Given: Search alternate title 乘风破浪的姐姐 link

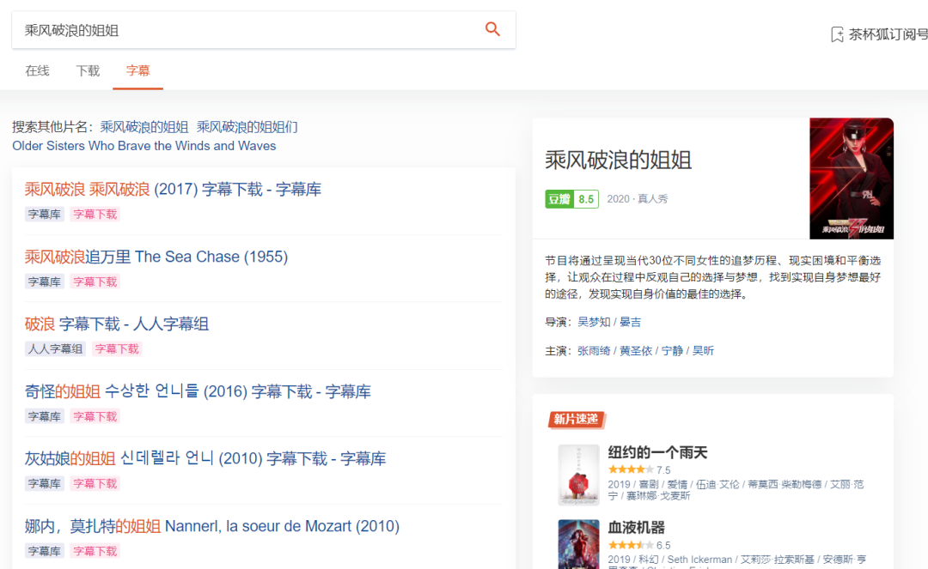Looking at the screenshot, I should pyautogui.click(x=143, y=127).
